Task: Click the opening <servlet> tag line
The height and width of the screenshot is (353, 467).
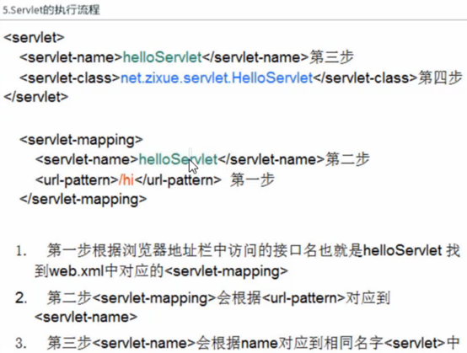Action: coord(35,38)
